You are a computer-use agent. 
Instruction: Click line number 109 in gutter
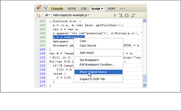[x=42, y=53]
